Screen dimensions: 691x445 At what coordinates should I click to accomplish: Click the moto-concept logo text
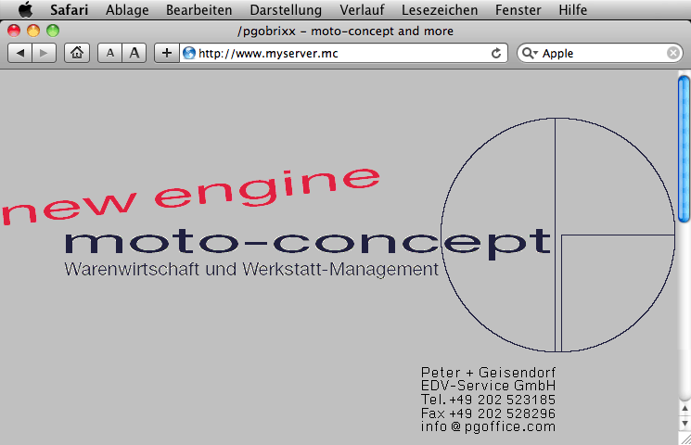tap(306, 243)
